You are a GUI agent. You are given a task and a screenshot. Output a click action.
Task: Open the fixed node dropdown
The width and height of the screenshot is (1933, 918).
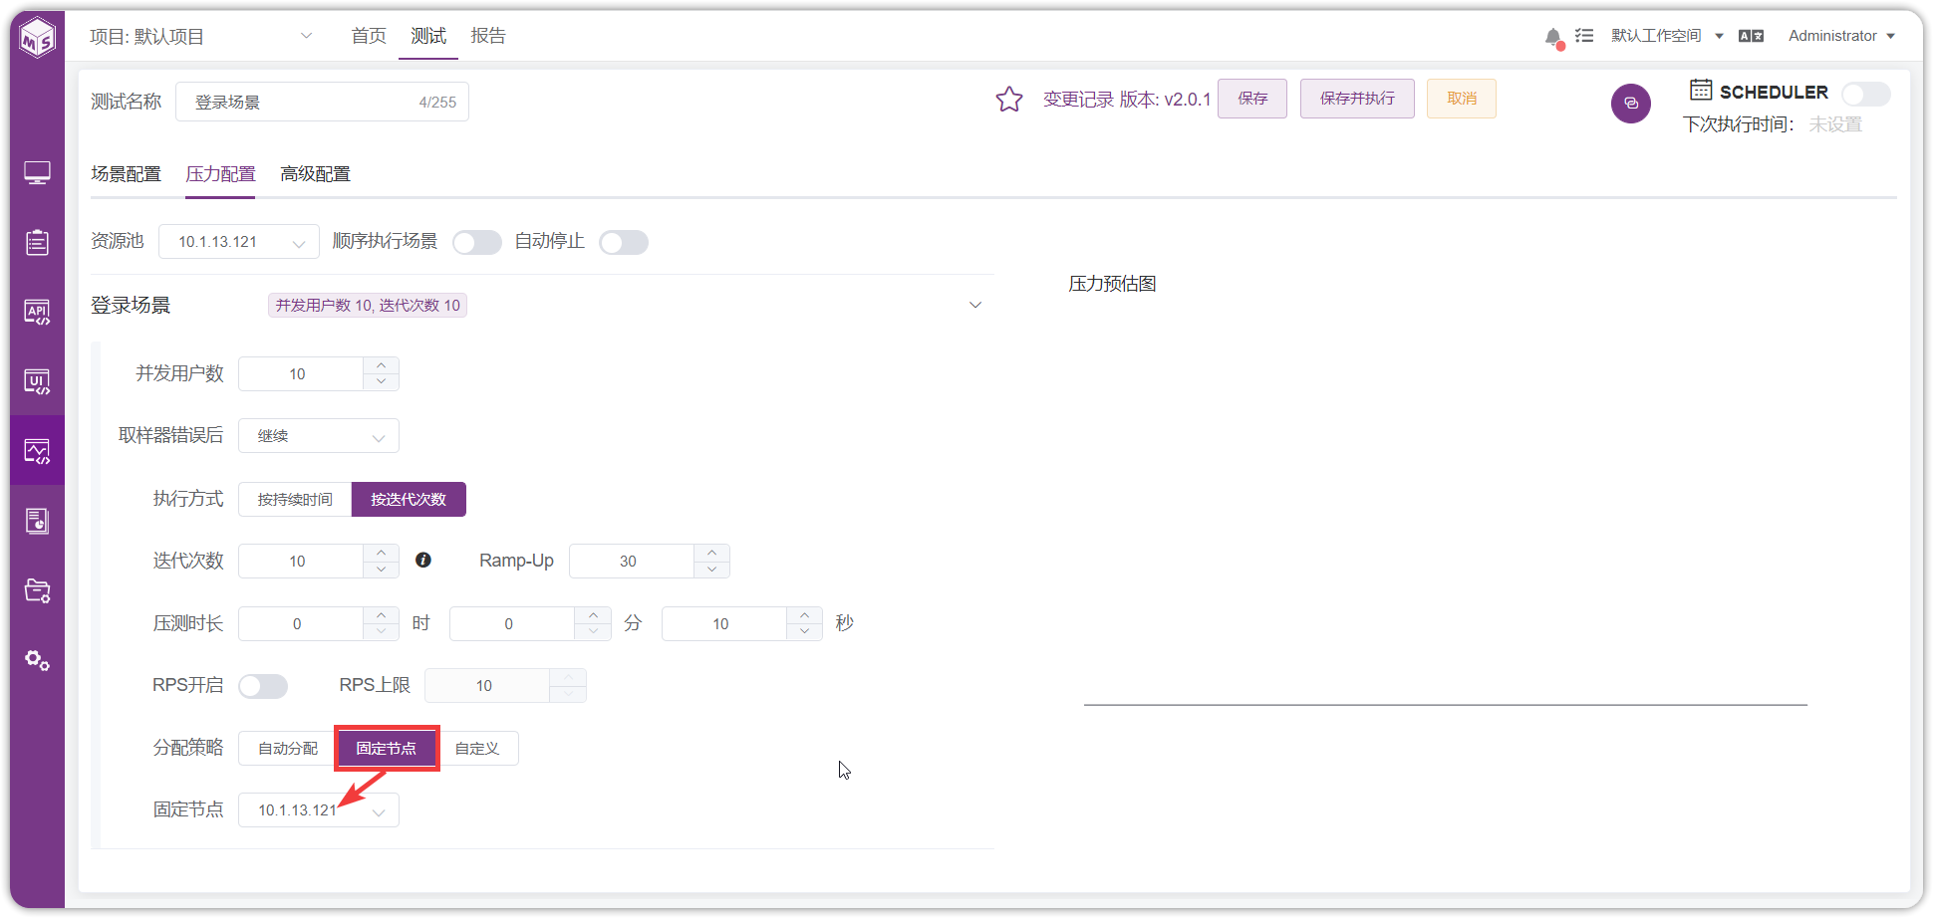coord(319,810)
